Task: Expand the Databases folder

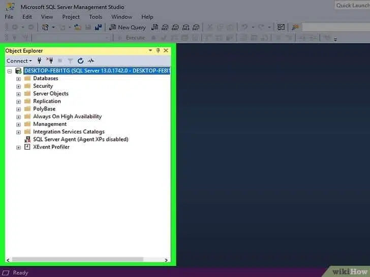Action: (19, 79)
